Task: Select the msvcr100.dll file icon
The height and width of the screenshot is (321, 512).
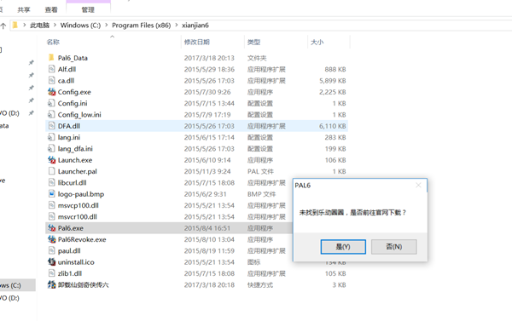Action: click(51, 217)
